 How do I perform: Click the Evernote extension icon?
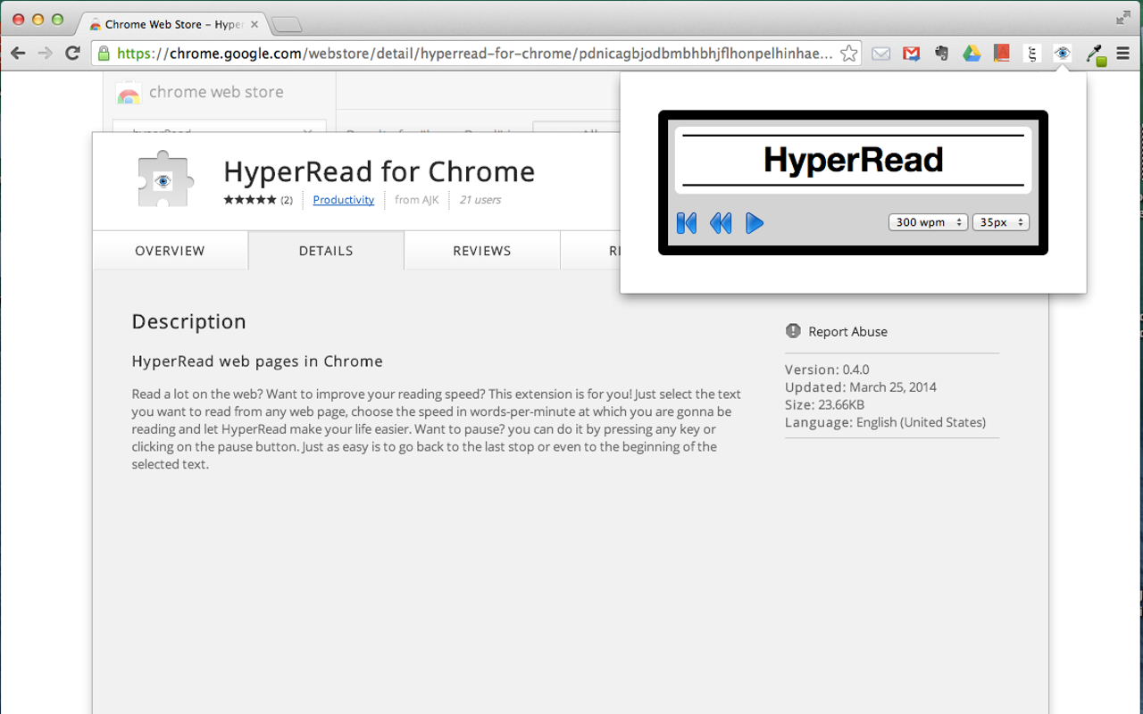pyautogui.click(x=941, y=54)
